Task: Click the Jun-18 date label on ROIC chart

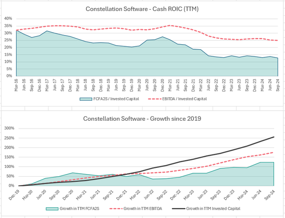Action: pos(85,85)
